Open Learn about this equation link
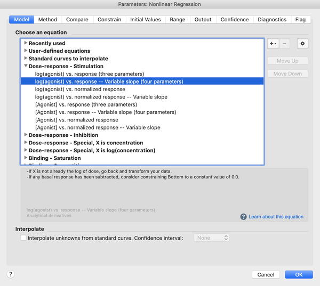Screen dimensions: 320x286 276,217
